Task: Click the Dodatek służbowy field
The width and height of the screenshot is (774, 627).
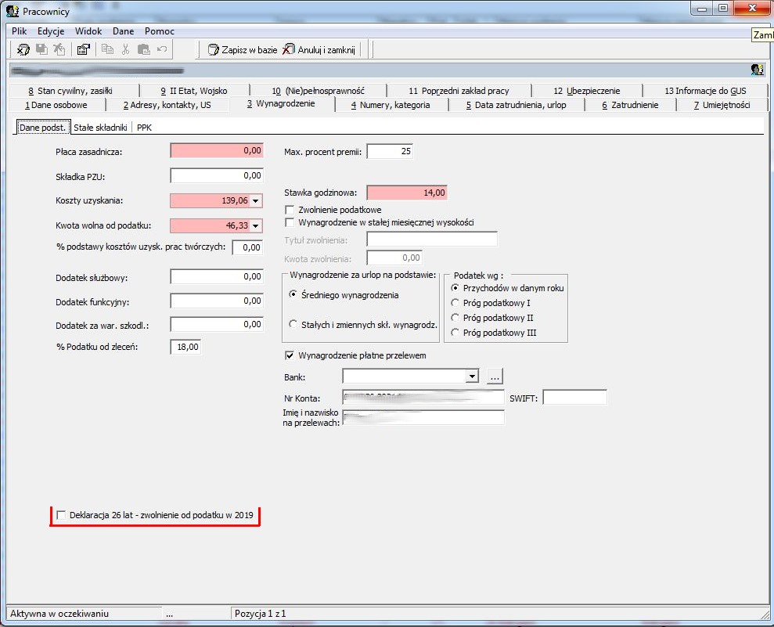Action: 217,276
